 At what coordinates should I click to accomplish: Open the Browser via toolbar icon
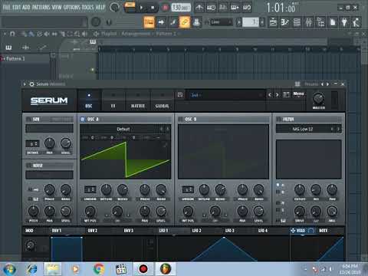click(x=320, y=22)
